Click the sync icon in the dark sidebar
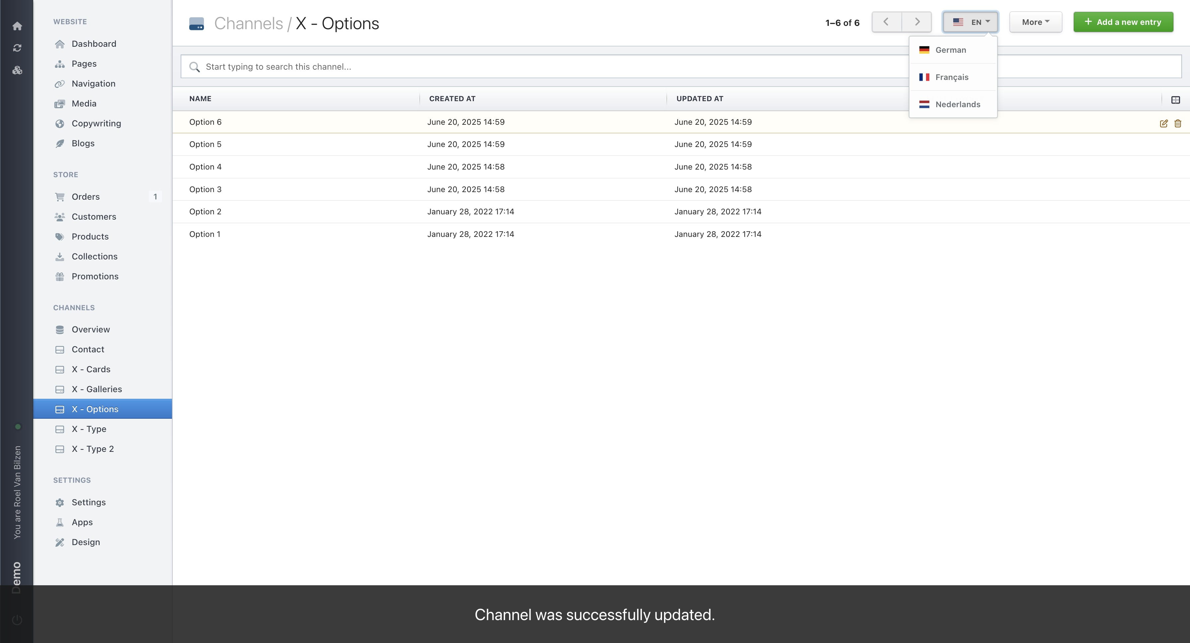 point(17,47)
